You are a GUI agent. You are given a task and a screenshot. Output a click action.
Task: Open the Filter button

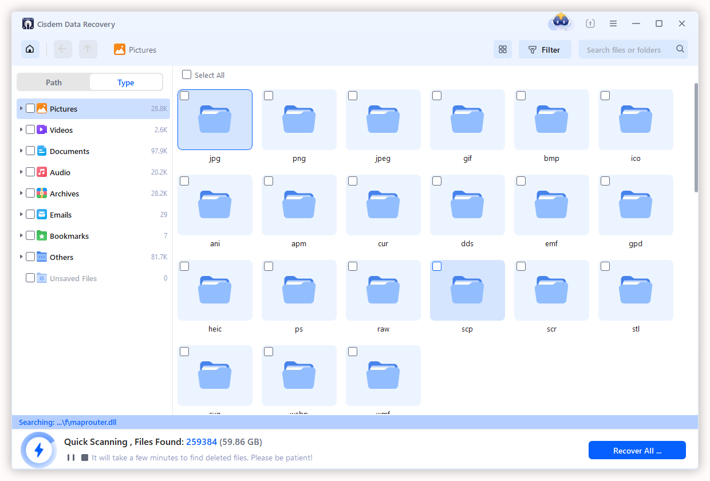coord(545,50)
